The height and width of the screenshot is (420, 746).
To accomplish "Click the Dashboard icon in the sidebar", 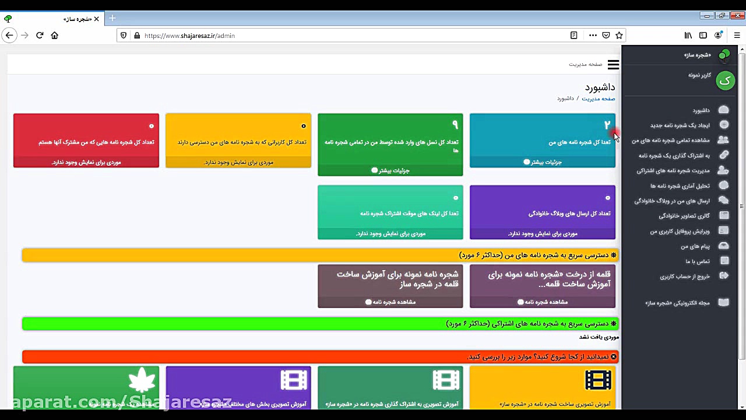I will coord(724,110).
